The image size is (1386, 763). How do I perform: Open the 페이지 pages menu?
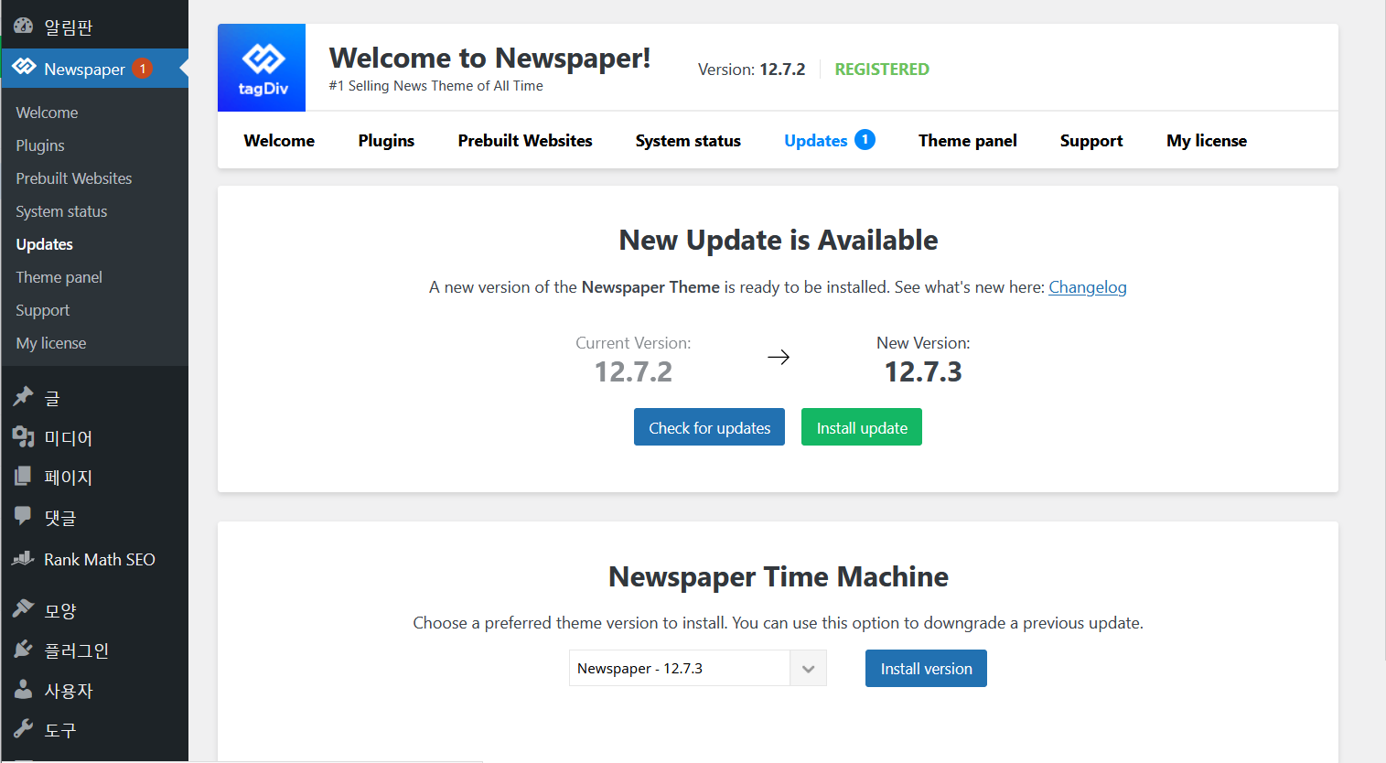coord(95,477)
